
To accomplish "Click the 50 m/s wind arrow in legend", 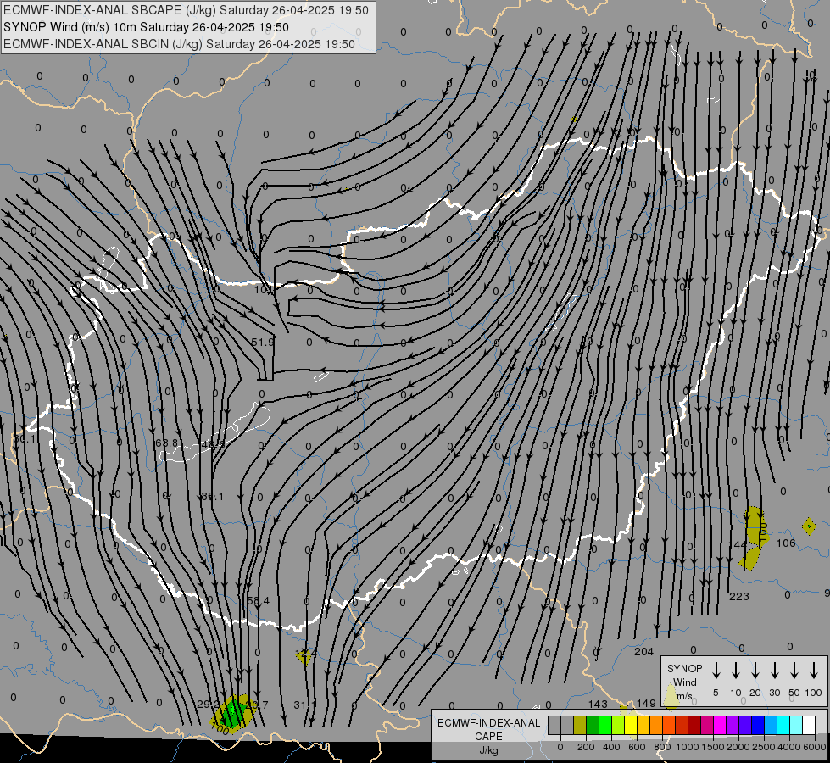I will [794, 671].
